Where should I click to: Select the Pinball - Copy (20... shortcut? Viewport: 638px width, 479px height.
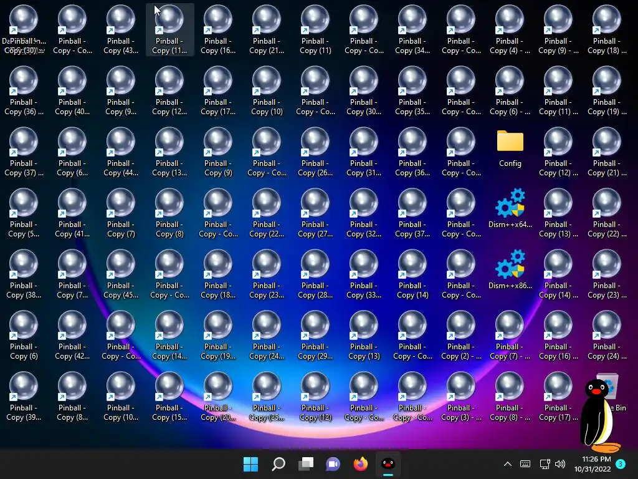coord(217,397)
